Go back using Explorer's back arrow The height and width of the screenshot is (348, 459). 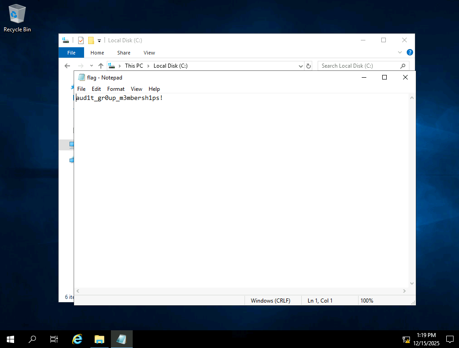pyautogui.click(x=67, y=66)
